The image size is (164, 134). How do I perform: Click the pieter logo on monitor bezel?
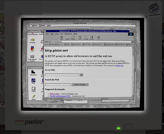click(30, 122)
